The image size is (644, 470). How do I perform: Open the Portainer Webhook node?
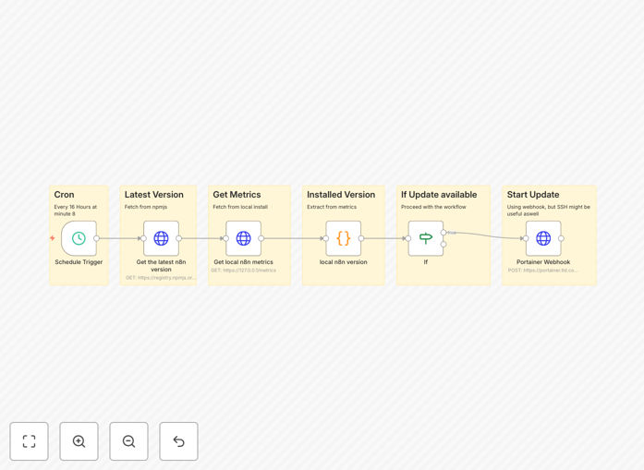point(543,238)
